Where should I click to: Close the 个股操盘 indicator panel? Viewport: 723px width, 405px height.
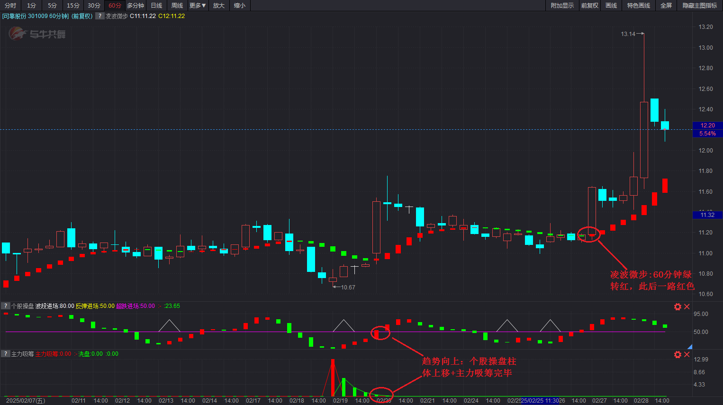(x=687, y=306)
